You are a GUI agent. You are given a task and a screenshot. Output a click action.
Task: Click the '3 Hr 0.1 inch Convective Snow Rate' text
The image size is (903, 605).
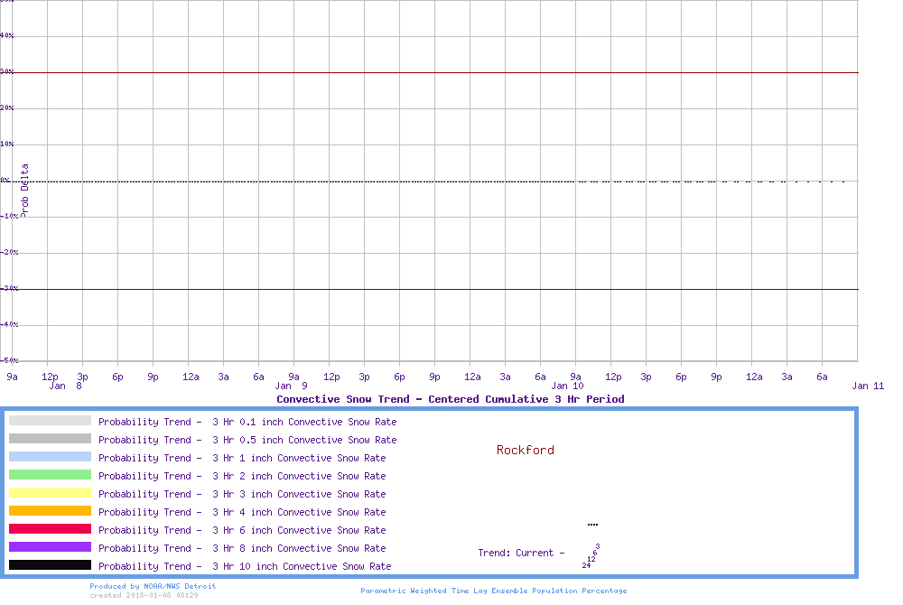click(304, 422)
